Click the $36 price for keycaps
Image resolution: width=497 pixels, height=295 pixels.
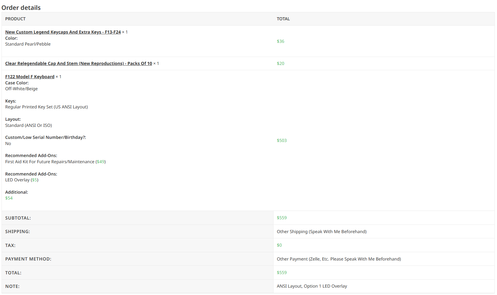coord(281,41)
